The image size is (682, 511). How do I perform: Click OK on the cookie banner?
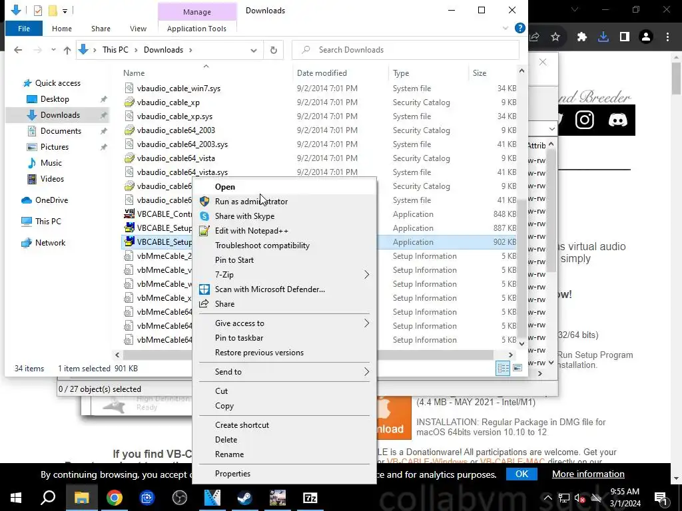point(521,474)
